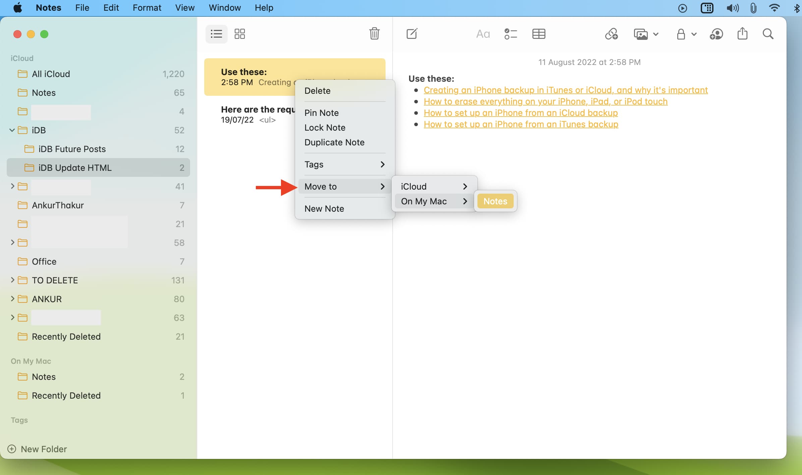This screenshot has width=802, height=475.
Task: Click the add link icon
Action: (611, 34)
